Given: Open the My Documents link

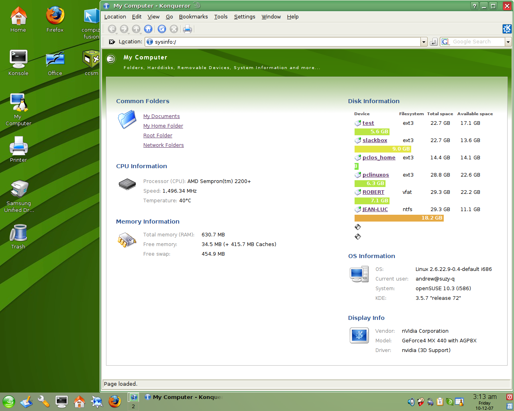Looking at the screenshot, I should point(161,116).
